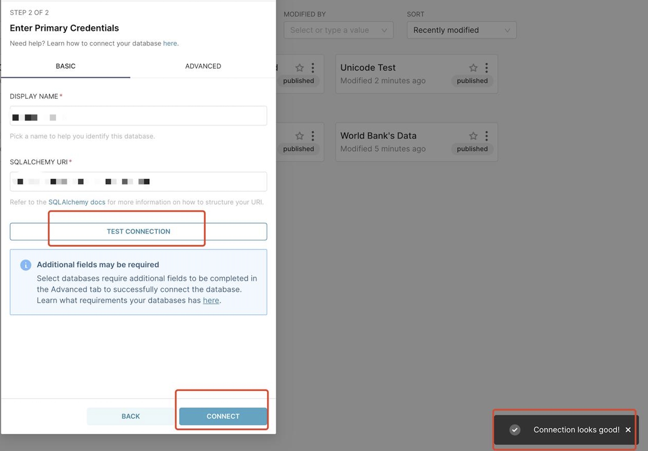Click star icon on partially hidden lower card
The width and height of the screenshot is (648, 451).
click(x=299, y=136)
